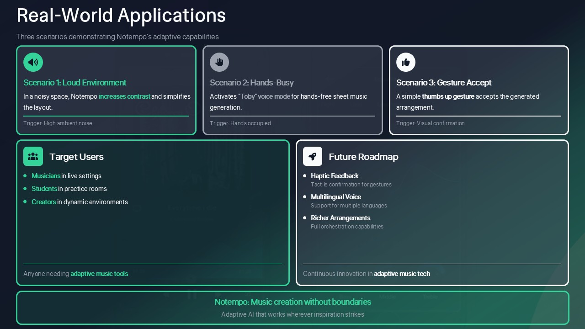Screen dimensions: 585x329
Task: Click 'Support for multiple languages' description
Action: point(349,206)
